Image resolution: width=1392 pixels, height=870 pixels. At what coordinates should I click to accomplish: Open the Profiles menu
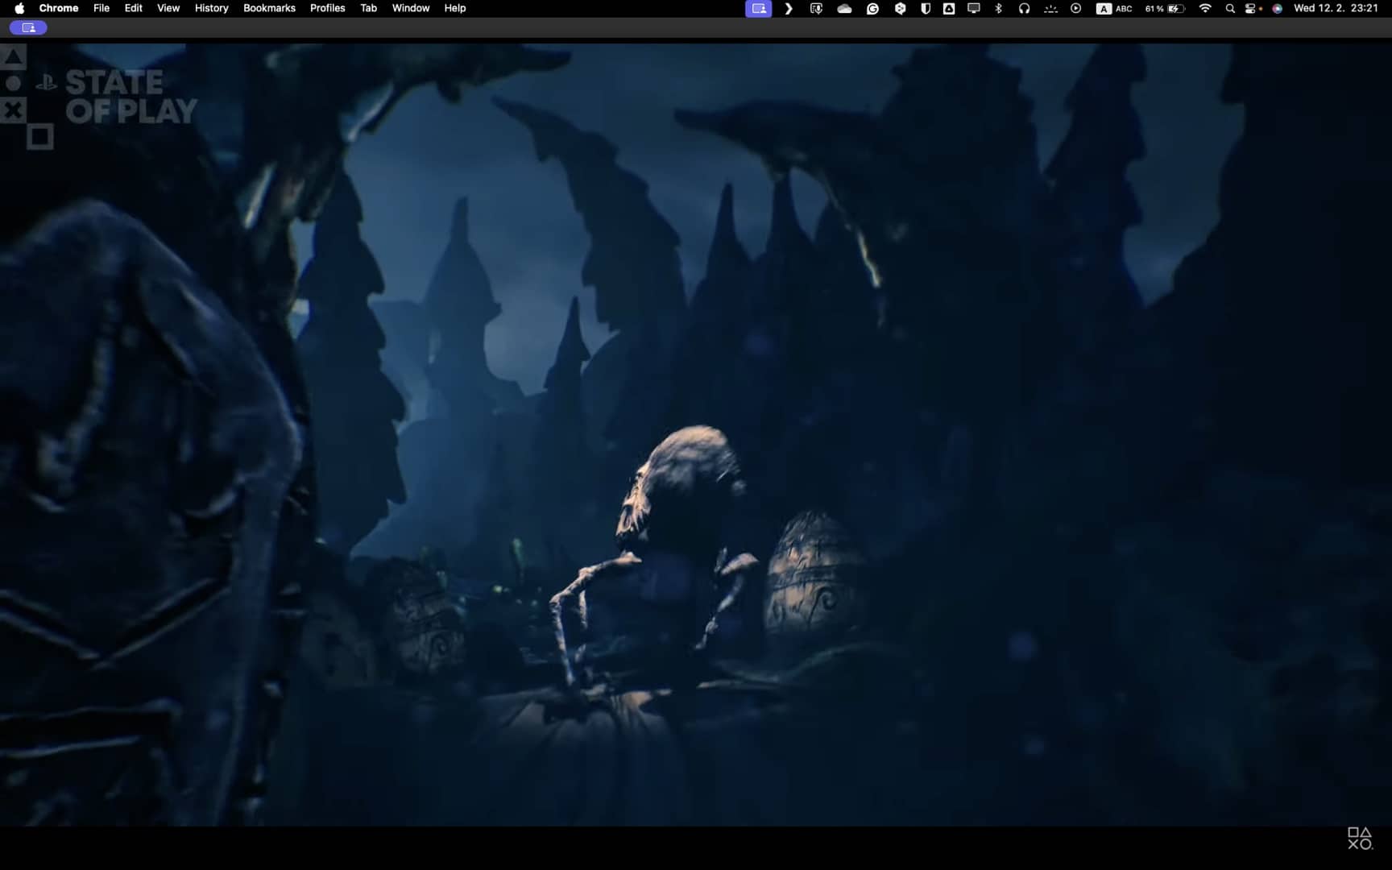click(x=328, y=8)
